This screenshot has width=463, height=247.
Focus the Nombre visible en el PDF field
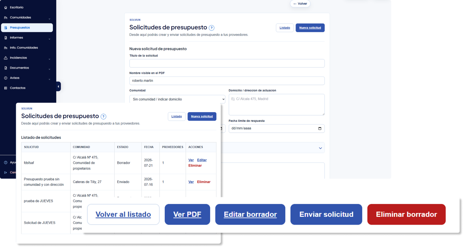tap(227, 81)
